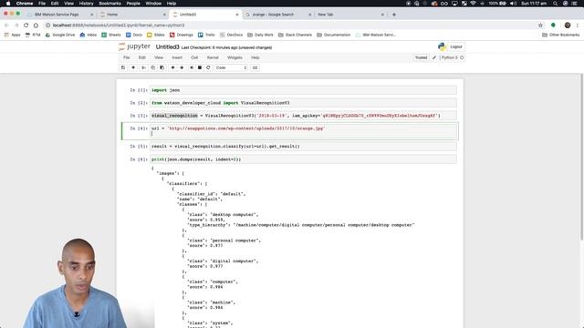Bookmark this page with the star icon
Screen dimensions: 584x328
coord(540,26)
